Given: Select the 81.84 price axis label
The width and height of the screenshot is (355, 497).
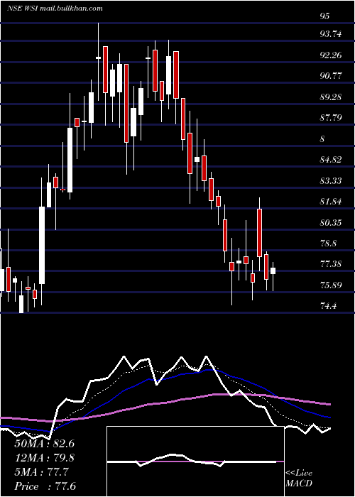Looking at the screenshot, I should click(x=331, y=202).
